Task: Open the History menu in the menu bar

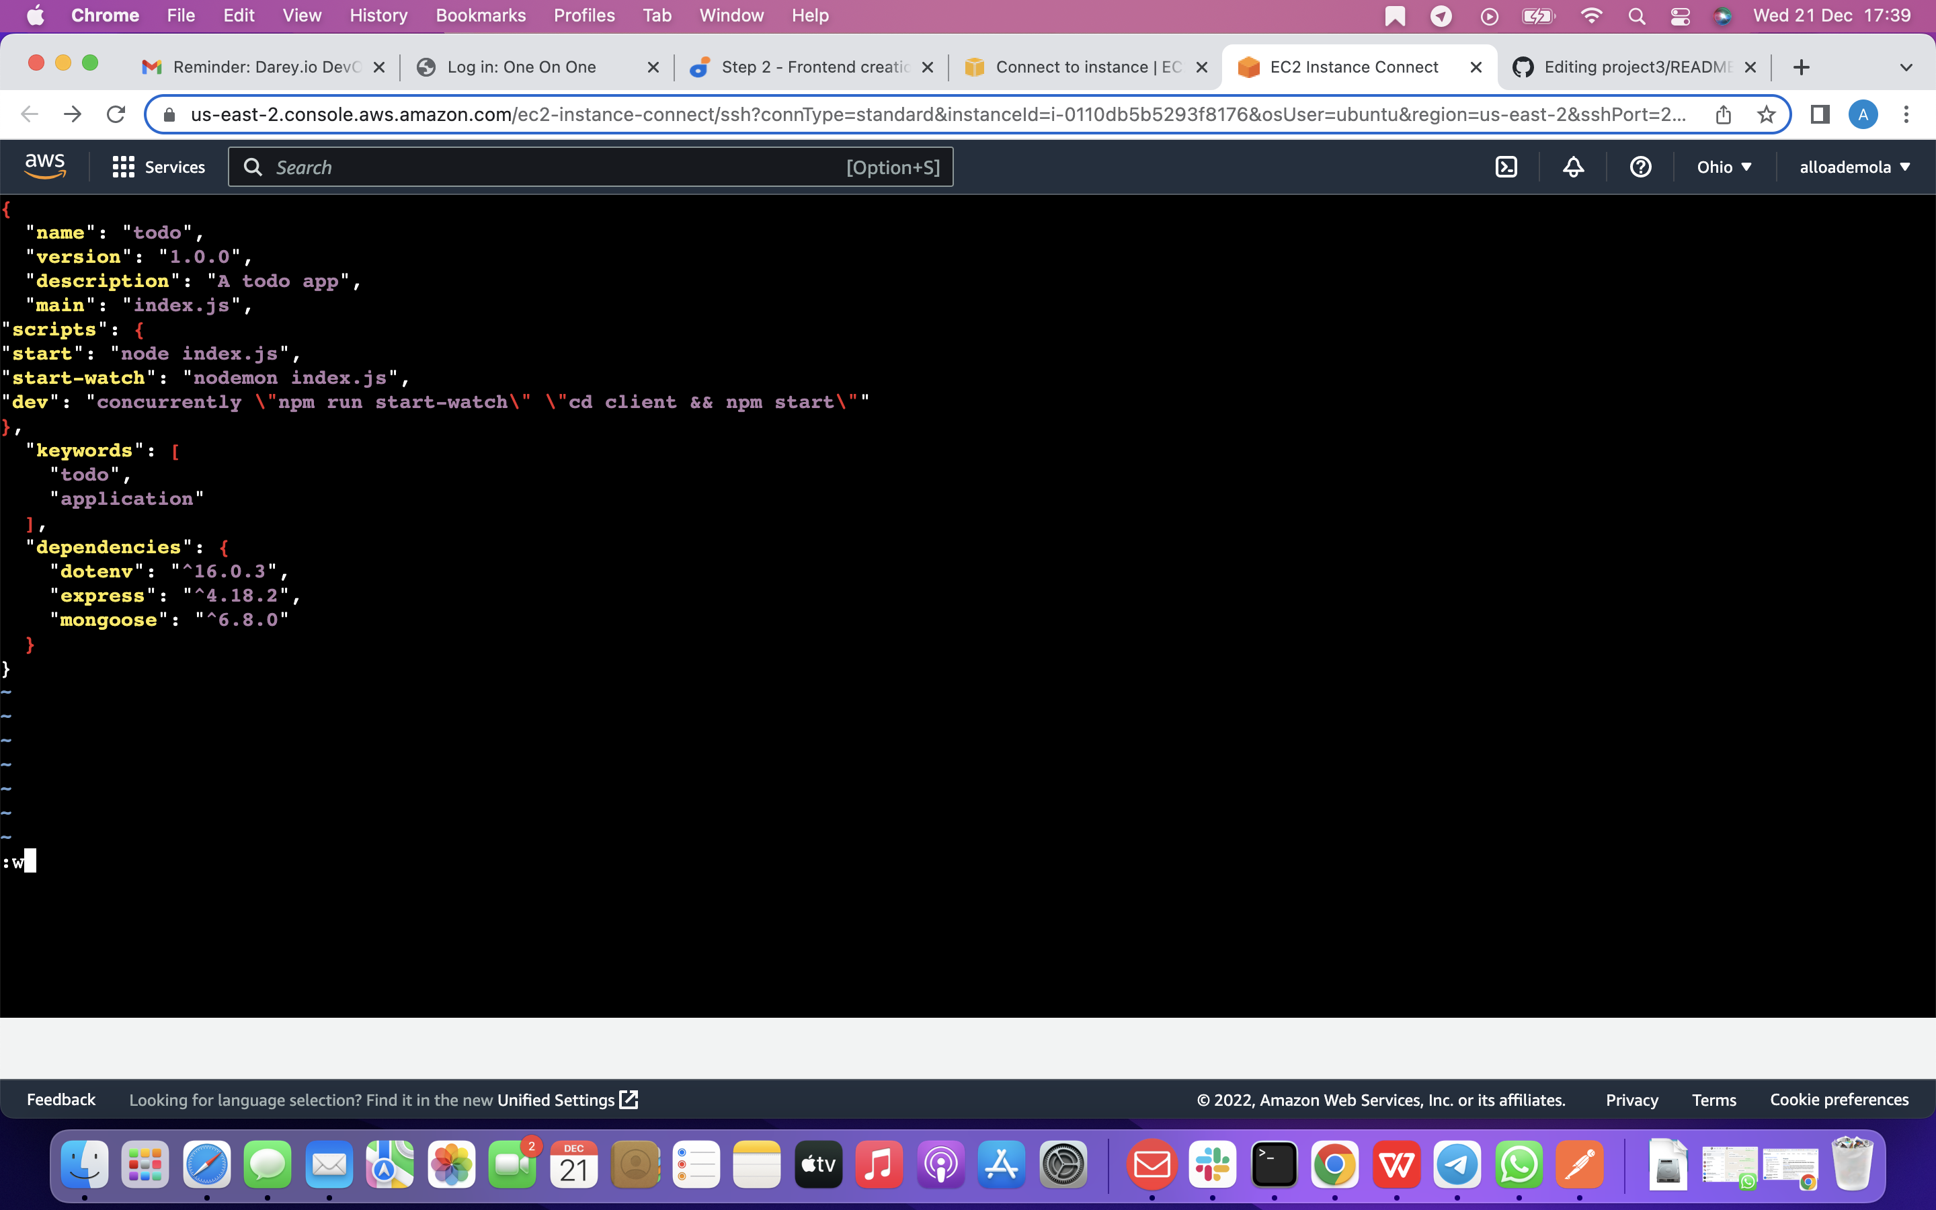Action: pos(378,15)
